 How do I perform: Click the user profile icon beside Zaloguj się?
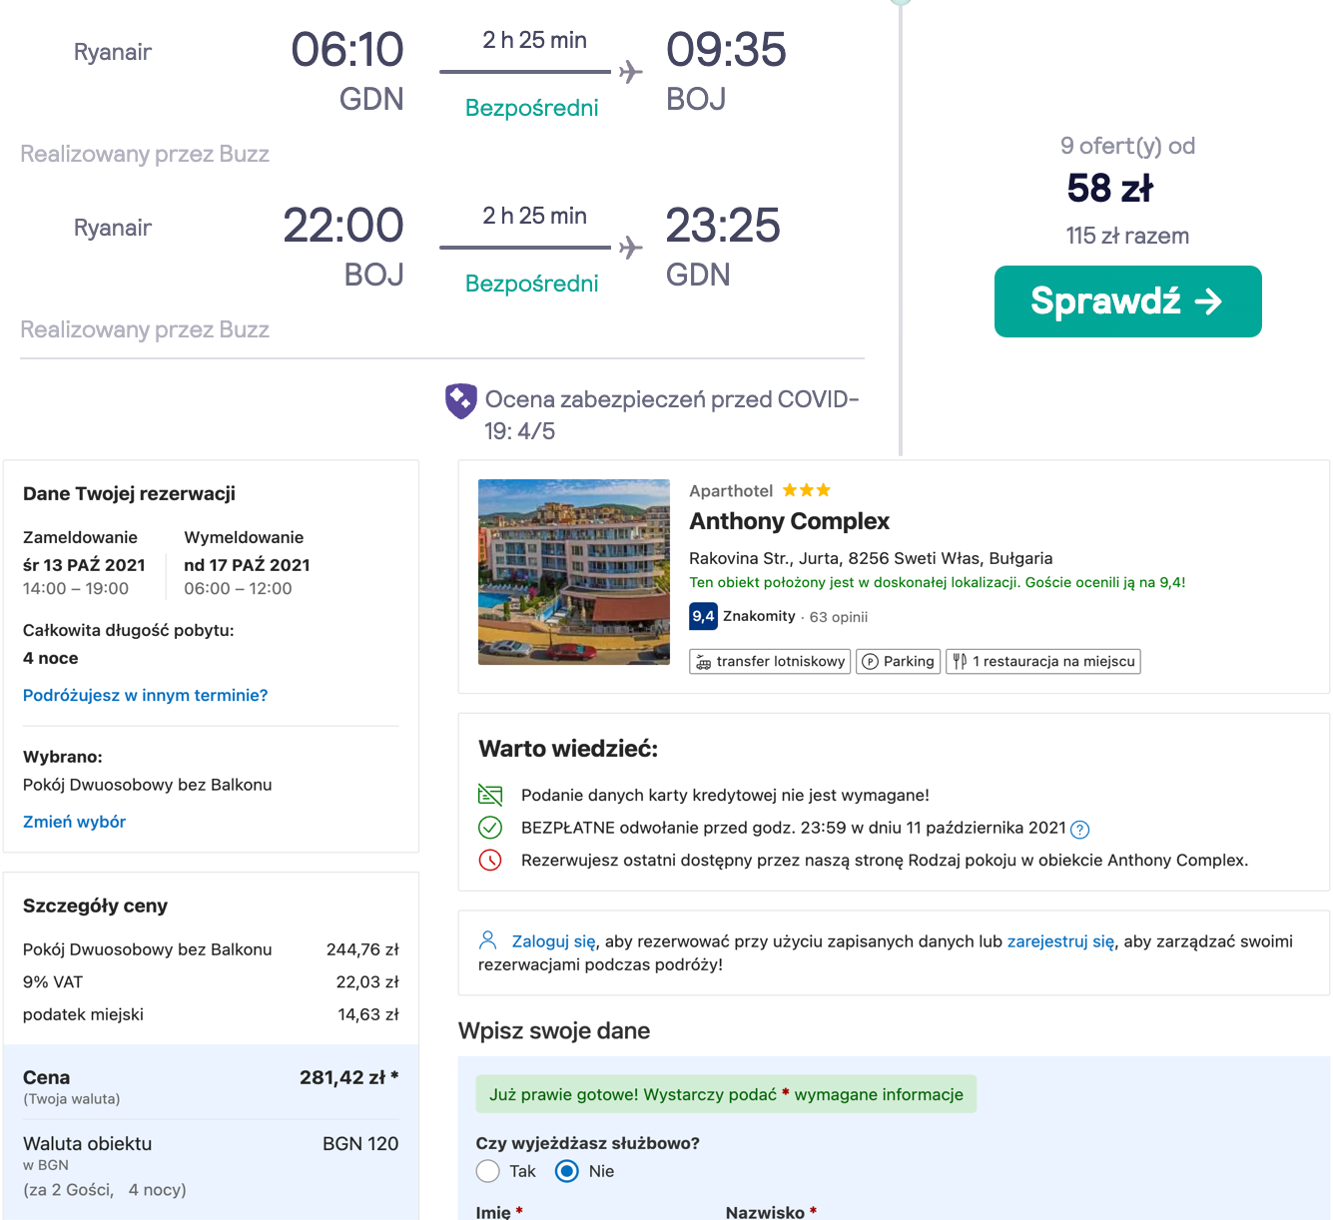click(x=488, y=940)
